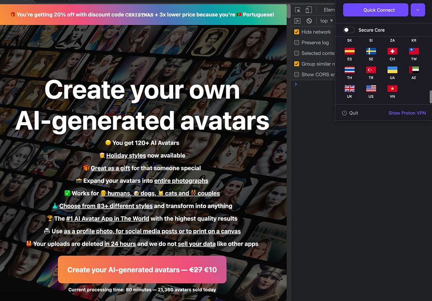Viewport: 432px width, 301px height.
Task: Select the Ukraine flag (UA)
Action: 392,70
